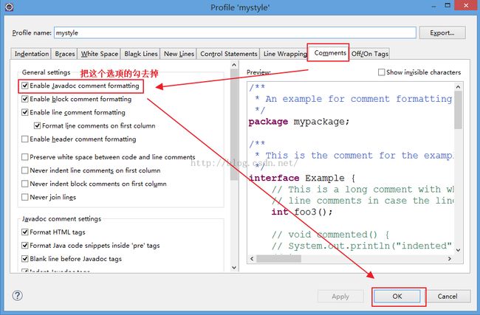Screen dimensions: 480x315
Task: Toggle Enable line comment formatting
Action: pyautogui.click(x=25, y=112)
